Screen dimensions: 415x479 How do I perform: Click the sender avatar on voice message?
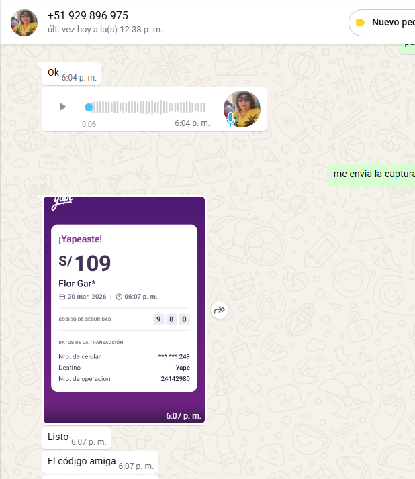(x=242, y=109)
